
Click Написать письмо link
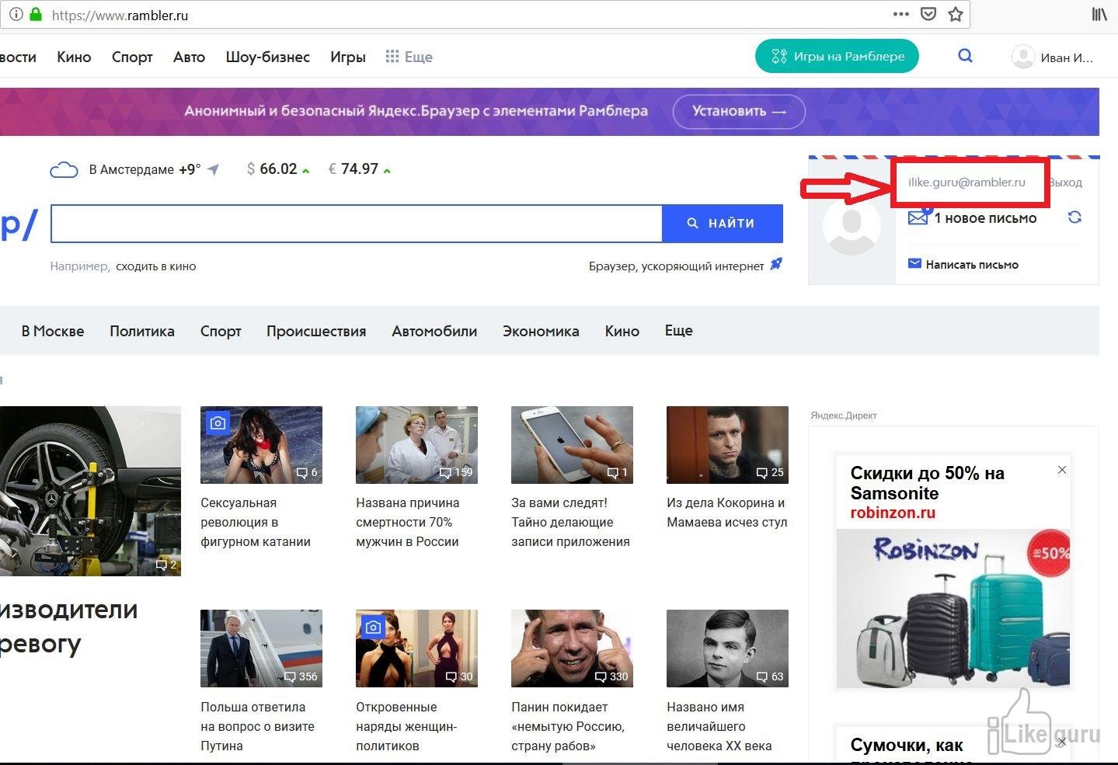click(x=972, y=264)
